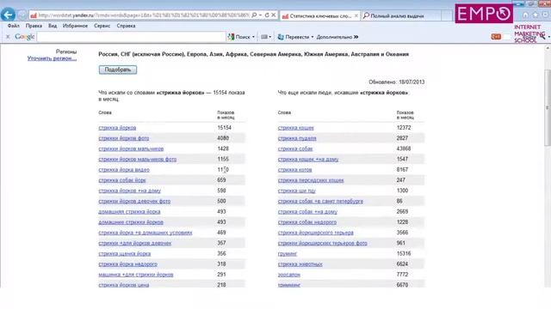This screenshot has width=551, height=309.
Task: Open link 'стрижка йорков'
Action: pyautogui.click(x=117, y=128)
